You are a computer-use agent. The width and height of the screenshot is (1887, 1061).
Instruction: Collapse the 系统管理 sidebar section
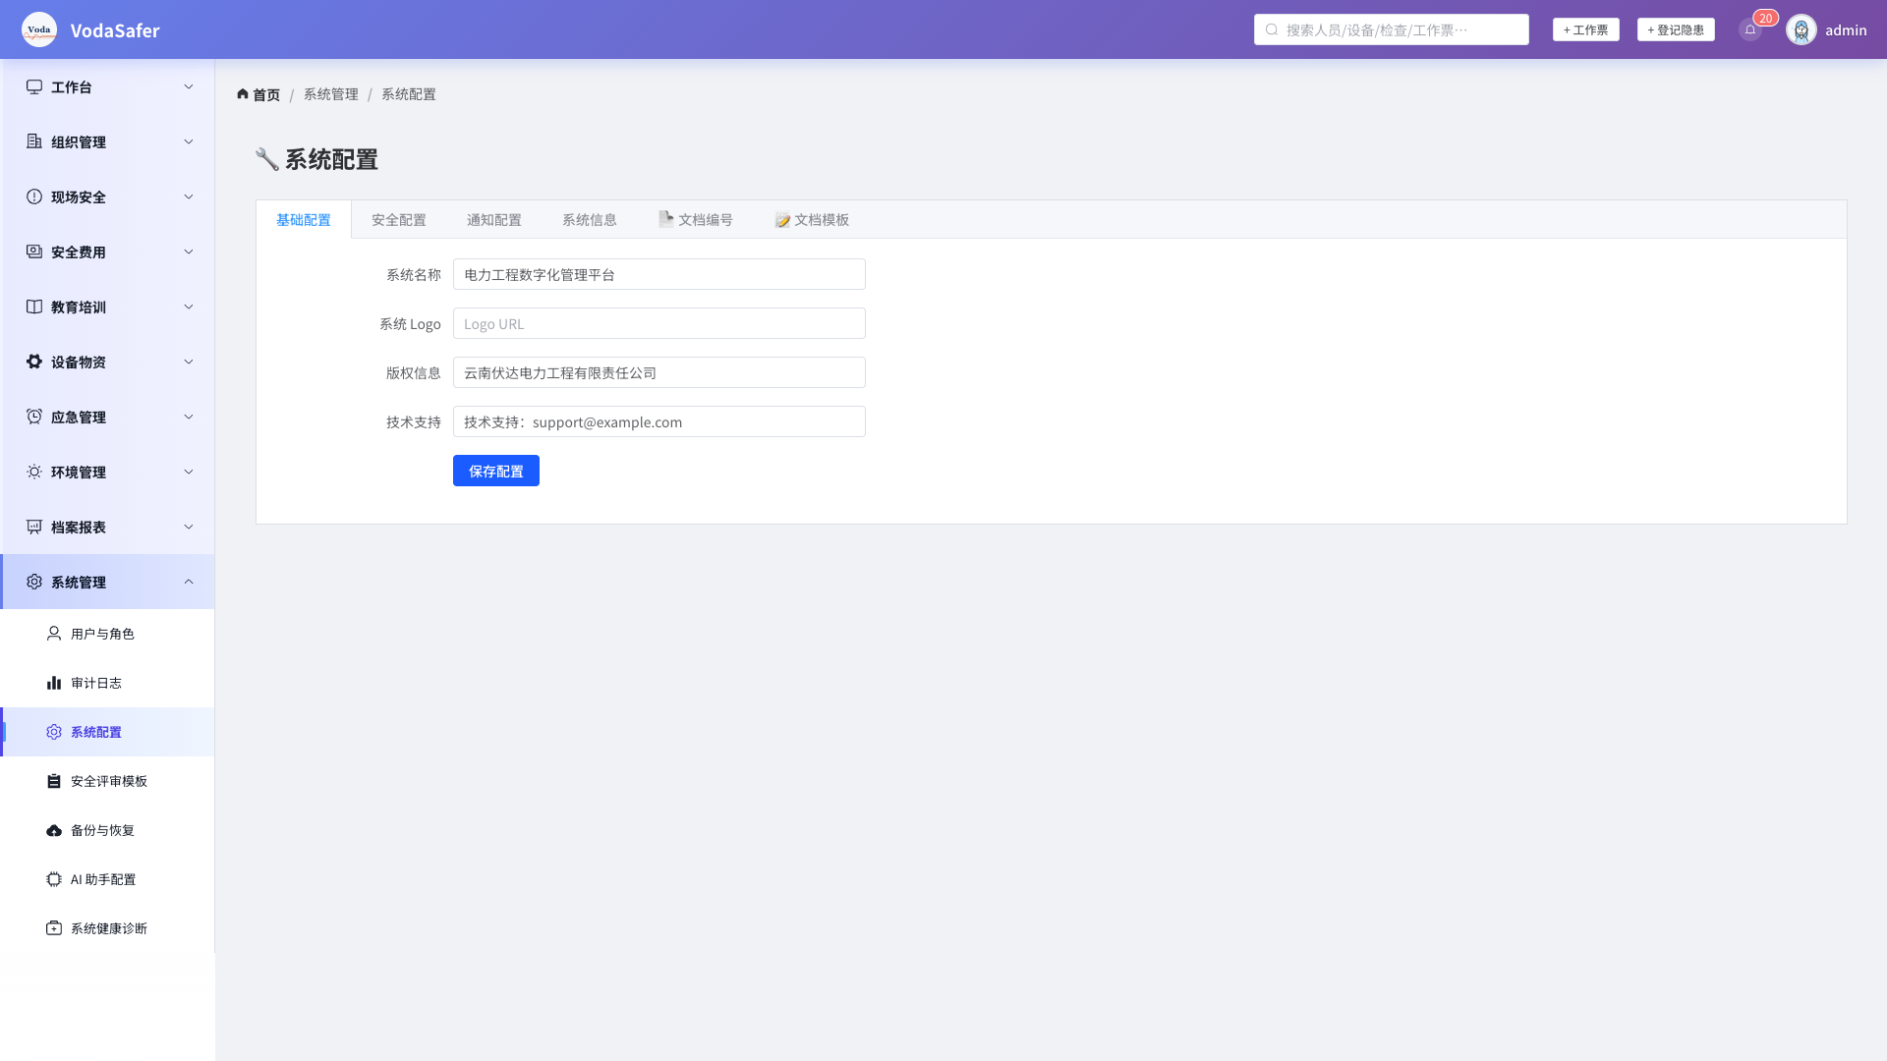[x=107, y=582]
